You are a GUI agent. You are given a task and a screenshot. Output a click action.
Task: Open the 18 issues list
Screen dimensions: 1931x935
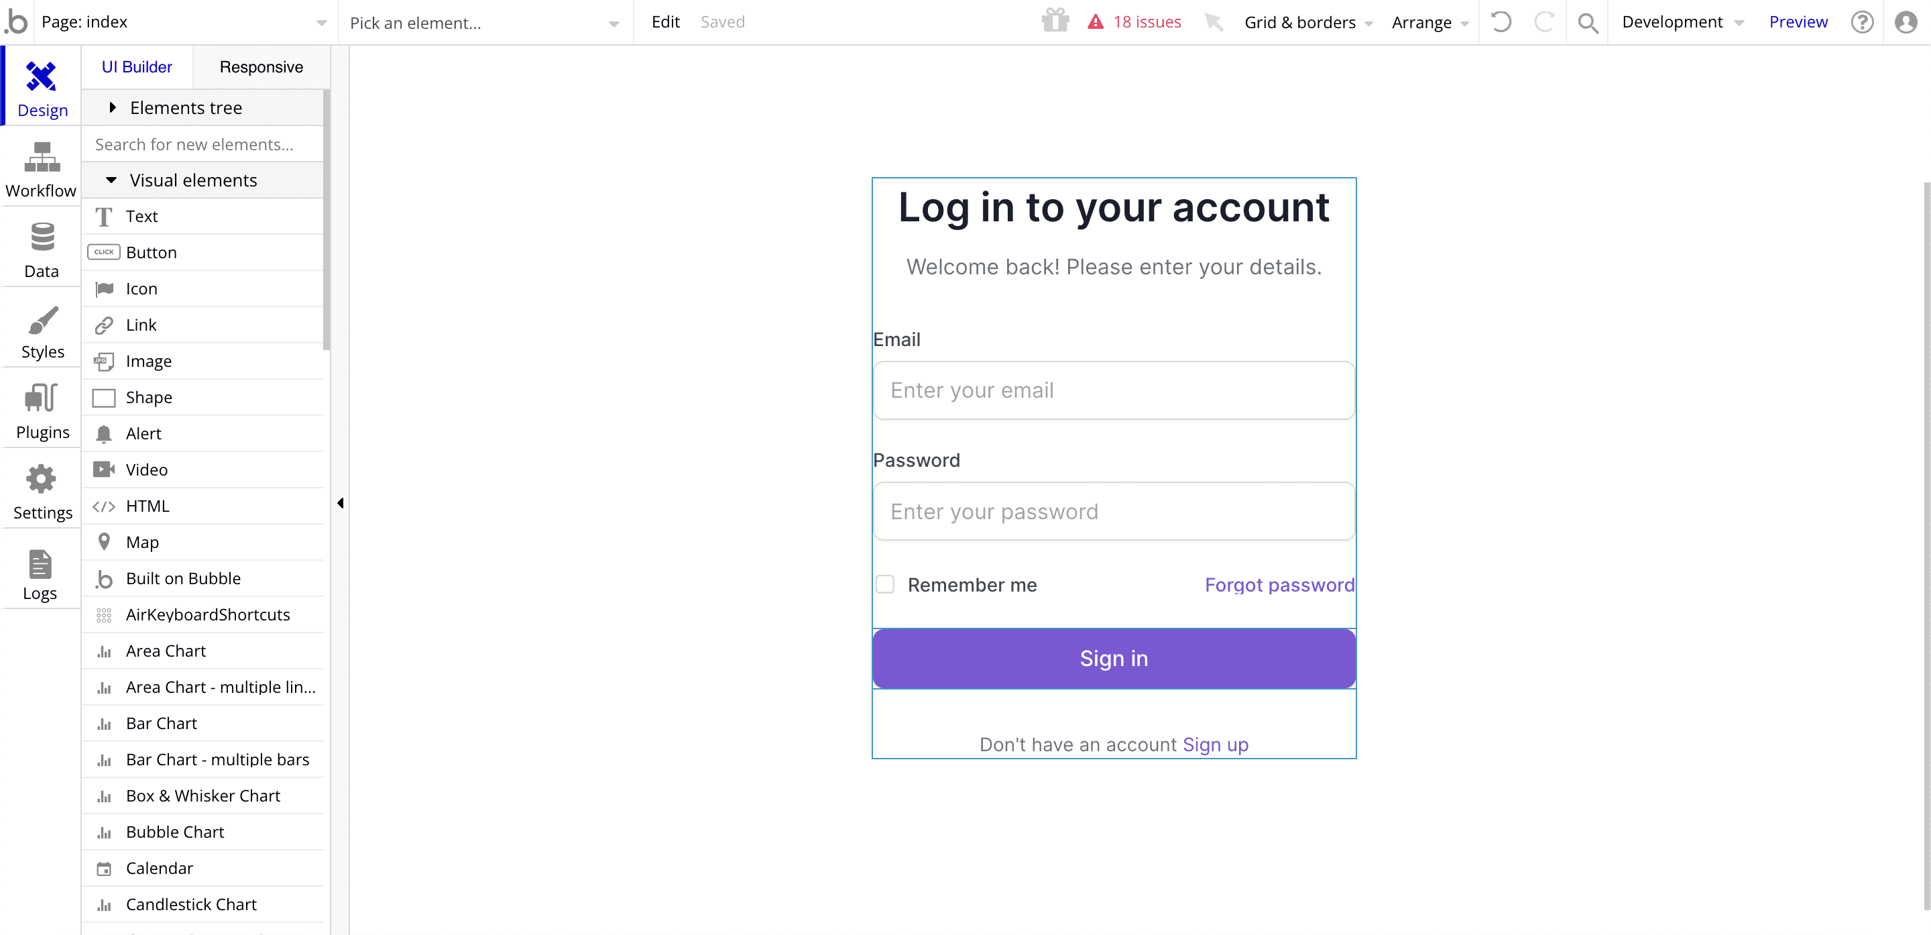tap(1134, 21)
